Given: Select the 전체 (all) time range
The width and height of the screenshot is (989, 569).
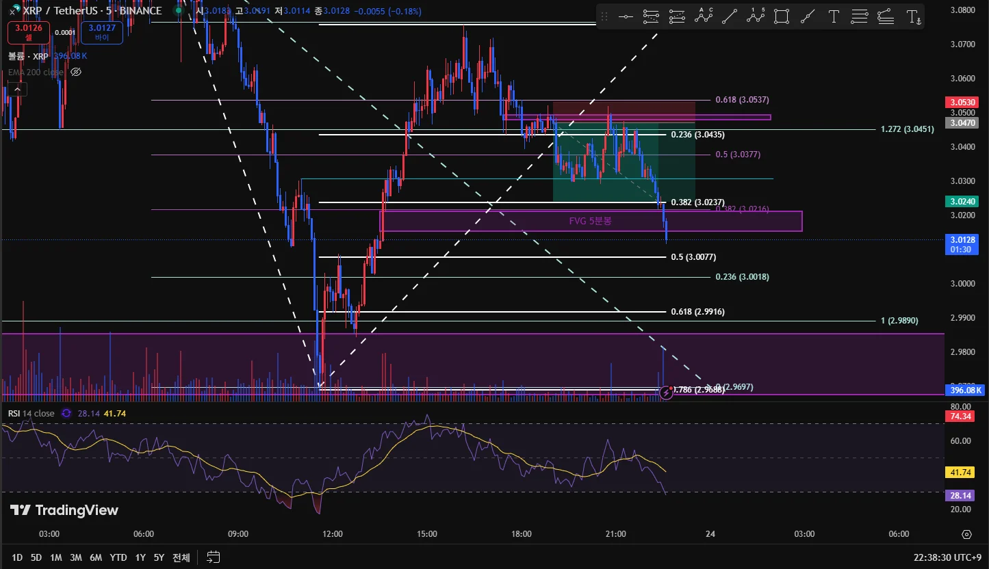Looking at the screenshot, I should [181, 557].
